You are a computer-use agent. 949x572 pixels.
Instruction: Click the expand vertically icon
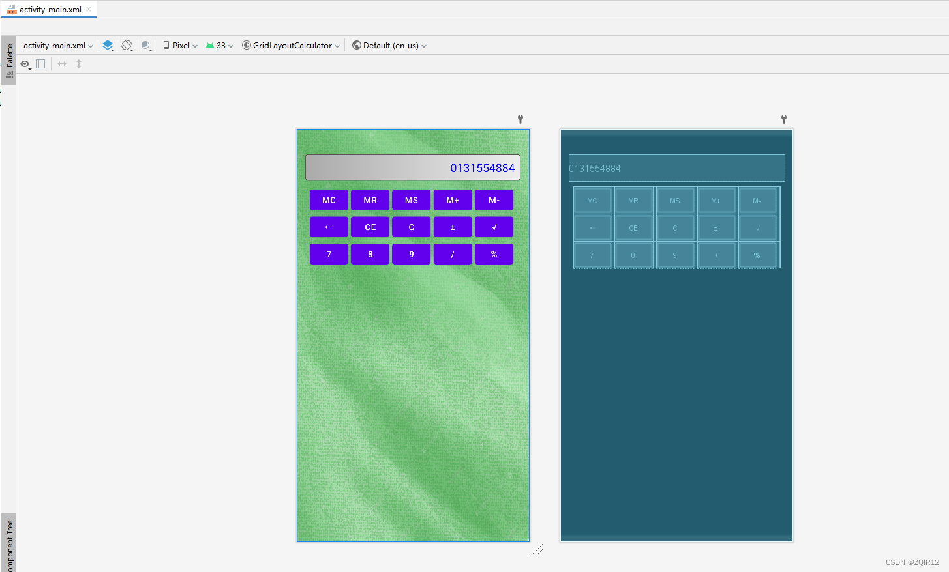(79, 64)
